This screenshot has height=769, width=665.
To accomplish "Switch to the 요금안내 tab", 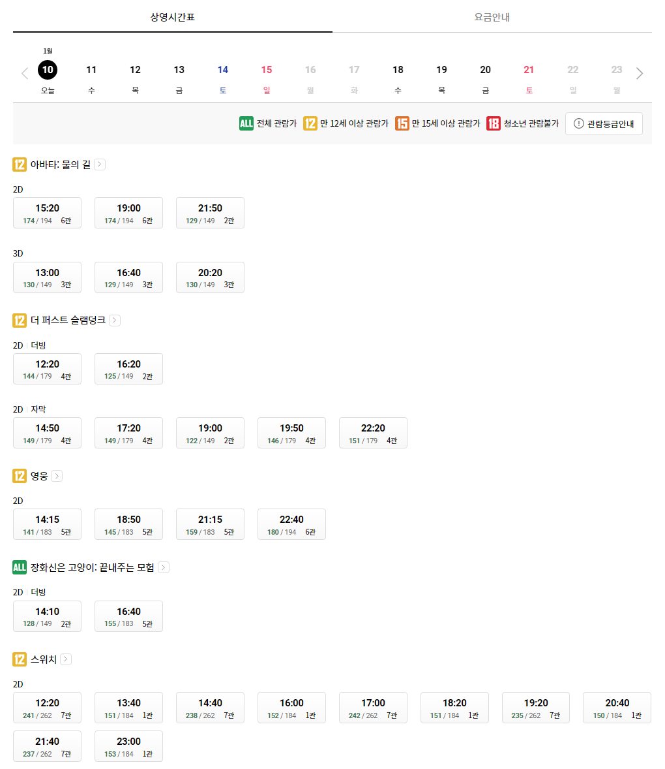I will click(492, 17).
